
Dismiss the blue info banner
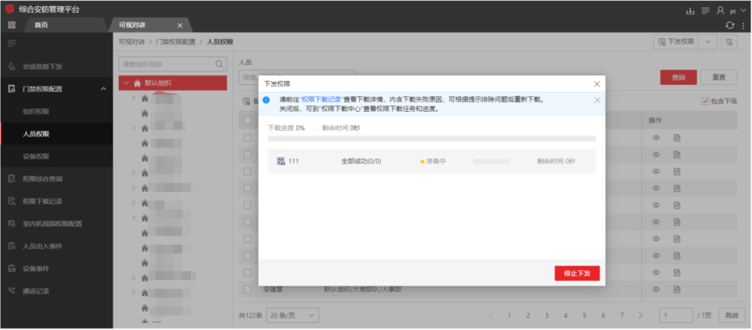(597, 100)
